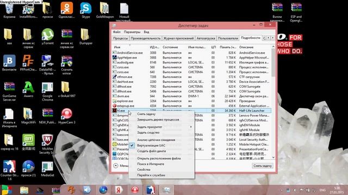
Task: Click the Снять задачу button
Action: 263,166
